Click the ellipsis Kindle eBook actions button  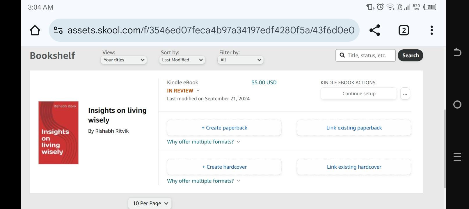[x=405, y=94]
